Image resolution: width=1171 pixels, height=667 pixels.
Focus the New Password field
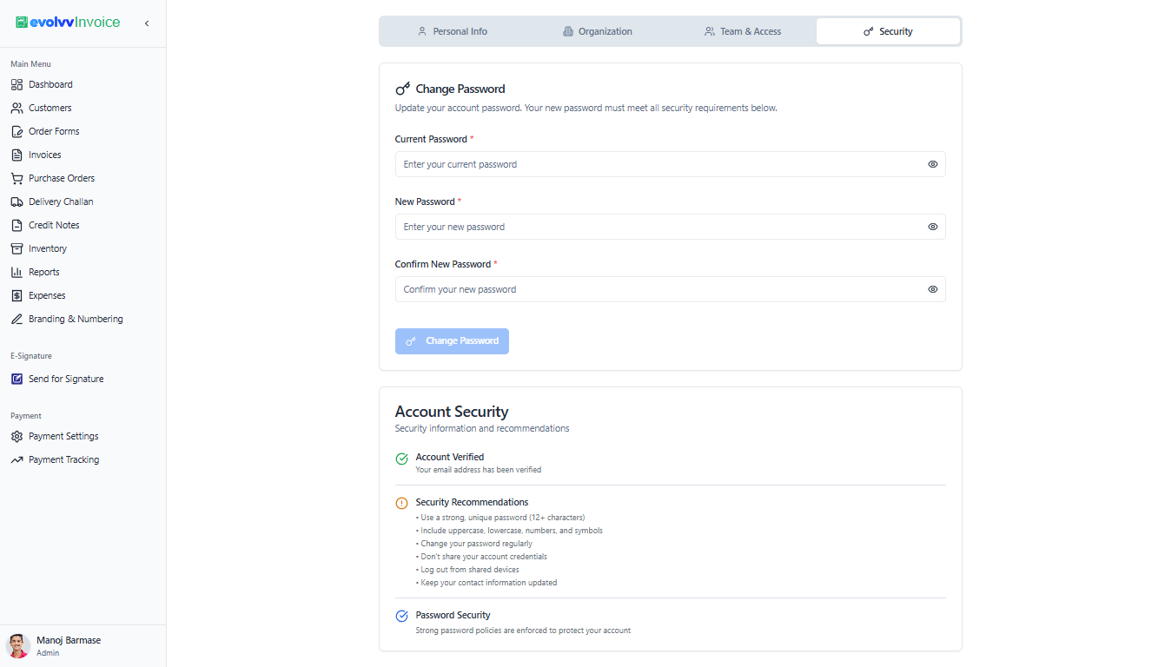(670, 227)
